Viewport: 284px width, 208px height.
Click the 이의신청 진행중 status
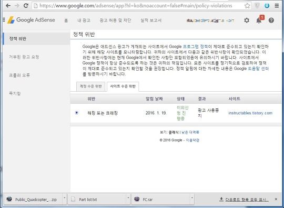pyautogui.click(x=182, y=113)
